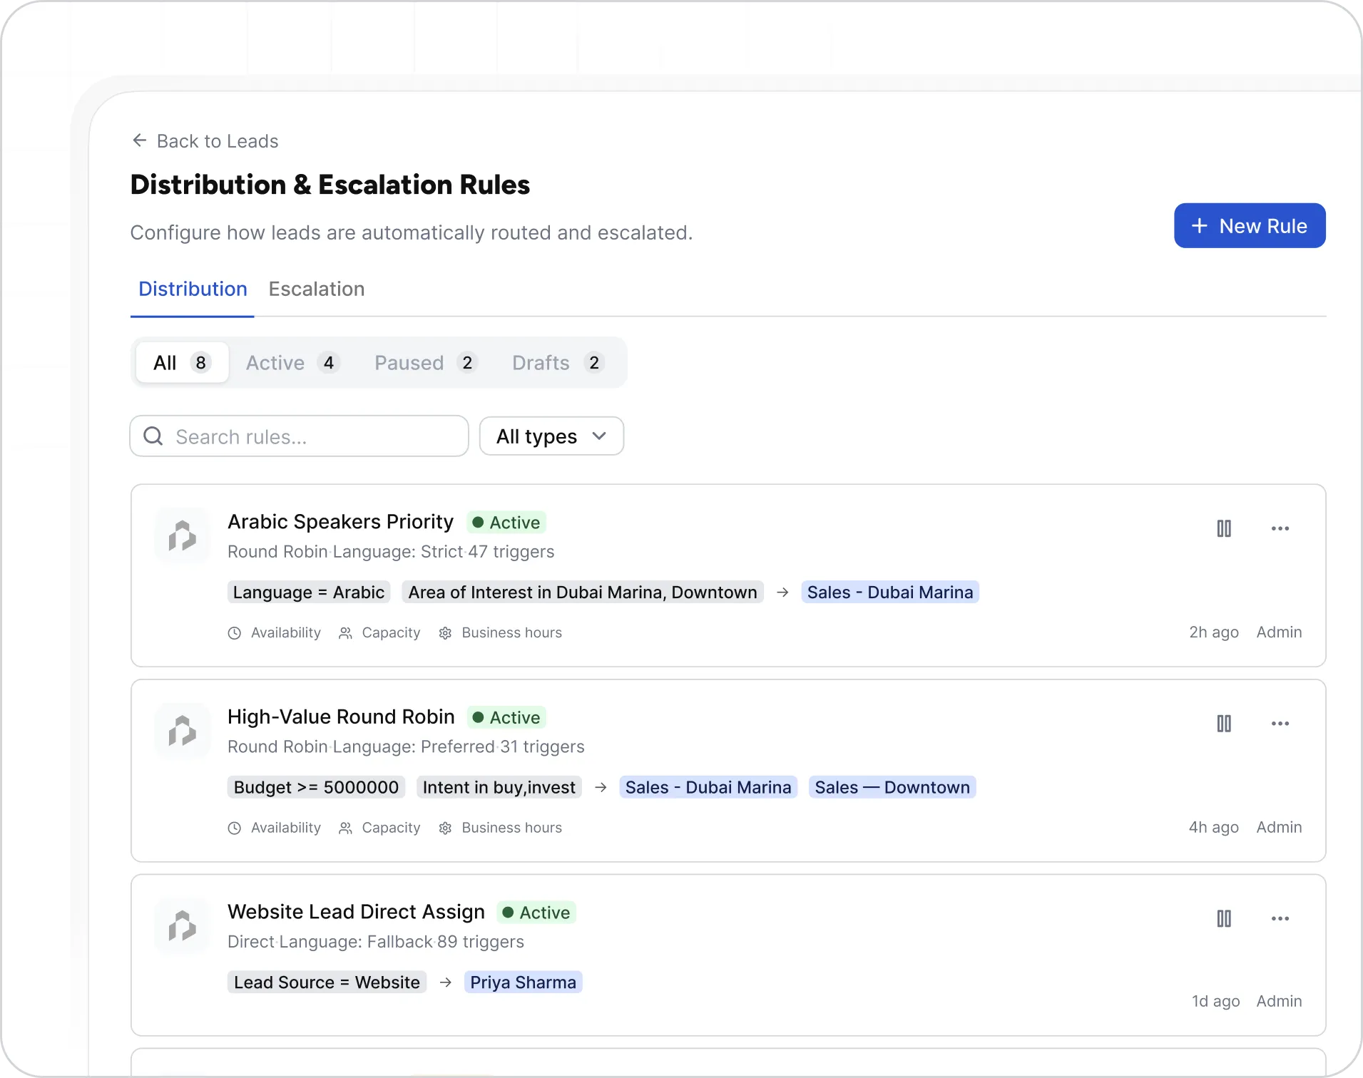Image resolution: width=1363 pixels, height=1078 pixels.
Task: Pause the High-Value Round Robin rule
Action: pyautogui.click(x=1224, y=724)
